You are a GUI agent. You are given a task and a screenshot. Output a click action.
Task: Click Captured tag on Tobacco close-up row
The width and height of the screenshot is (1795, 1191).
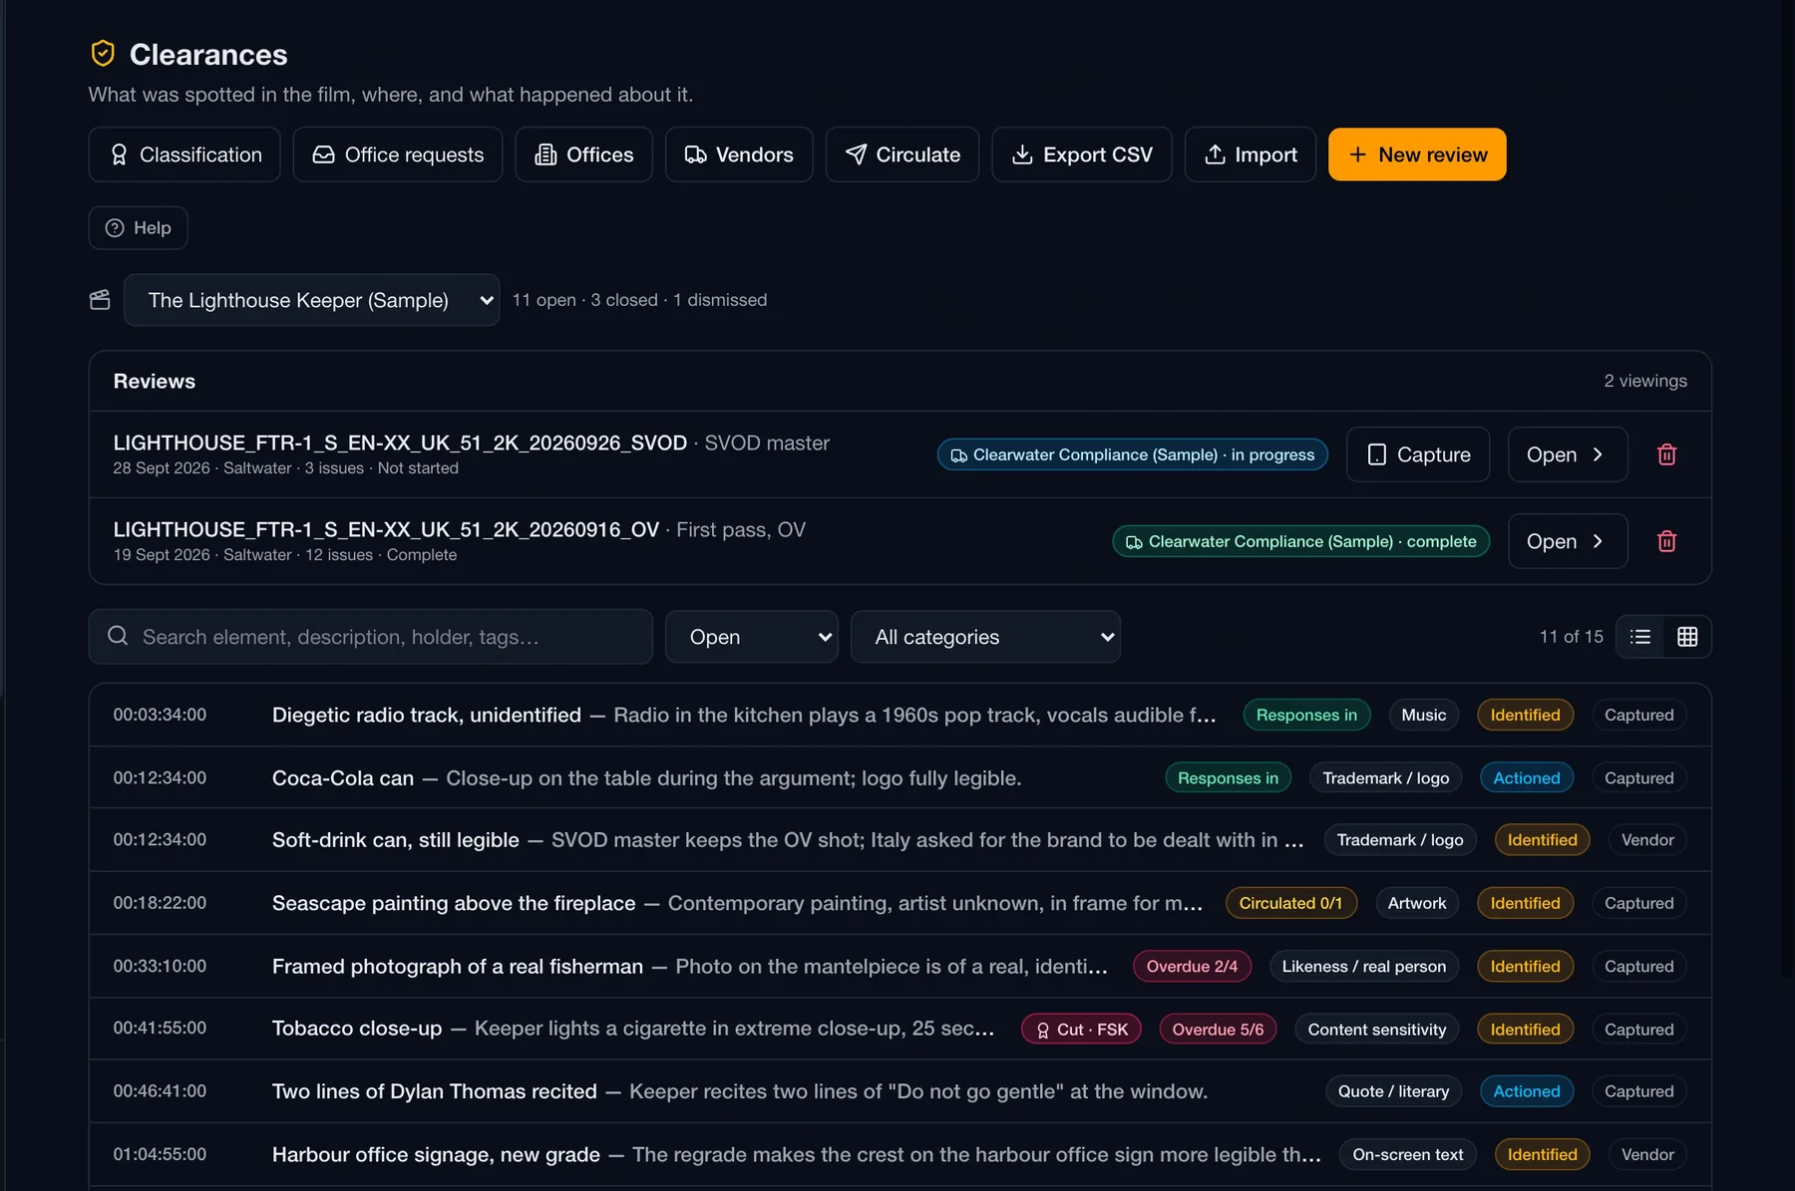(x=1638, y=1030)
